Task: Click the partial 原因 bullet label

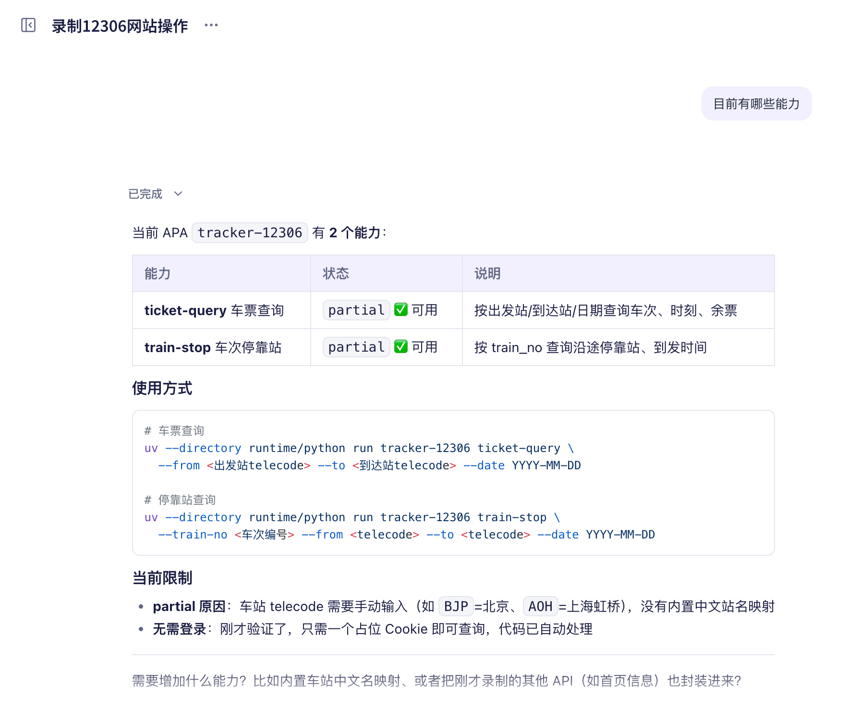Action: tap(189, 606)
